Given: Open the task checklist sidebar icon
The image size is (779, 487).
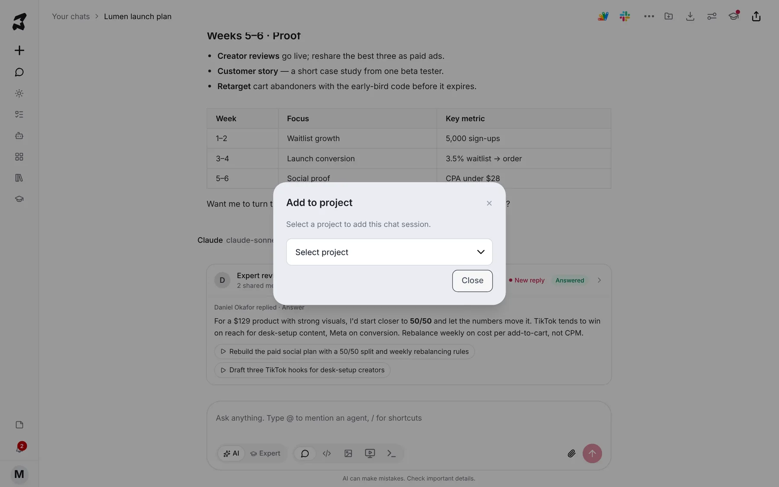Looking at the screenshot, I should point(19,114).
